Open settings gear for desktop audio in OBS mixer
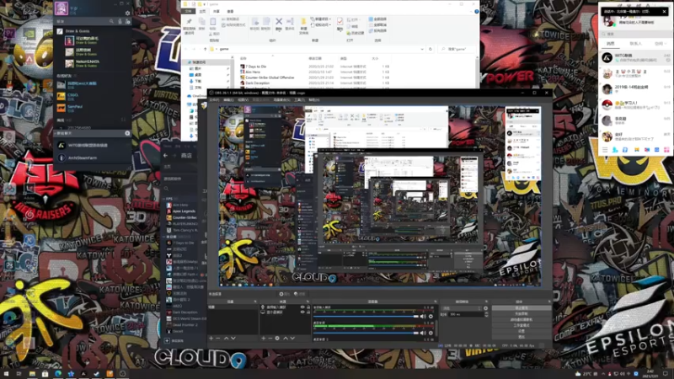Screen dimensions: 674x379 [431, 333]
